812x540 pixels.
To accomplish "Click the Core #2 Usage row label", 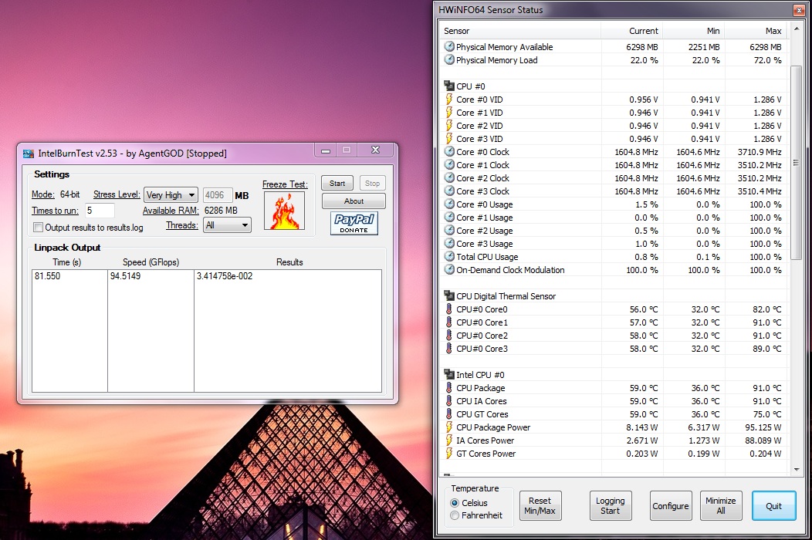I will click(x=485, y=231).
